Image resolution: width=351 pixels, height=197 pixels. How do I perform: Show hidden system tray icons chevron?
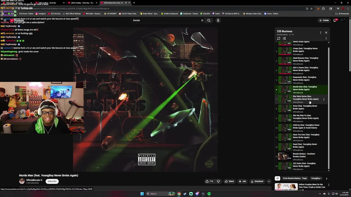click(320, 194)
